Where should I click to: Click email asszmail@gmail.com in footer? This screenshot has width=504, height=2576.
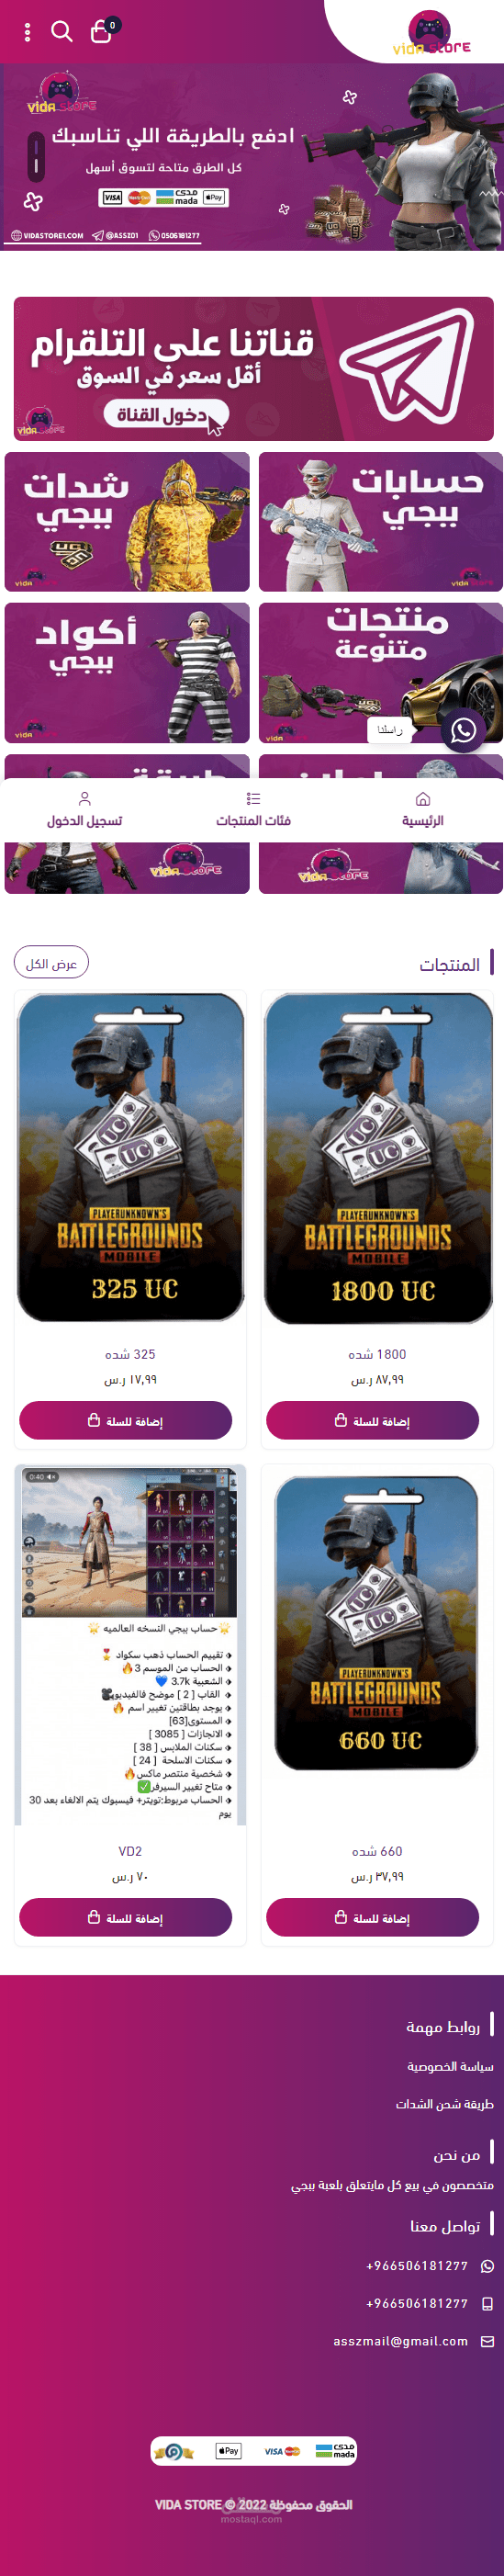(401, 2341)
